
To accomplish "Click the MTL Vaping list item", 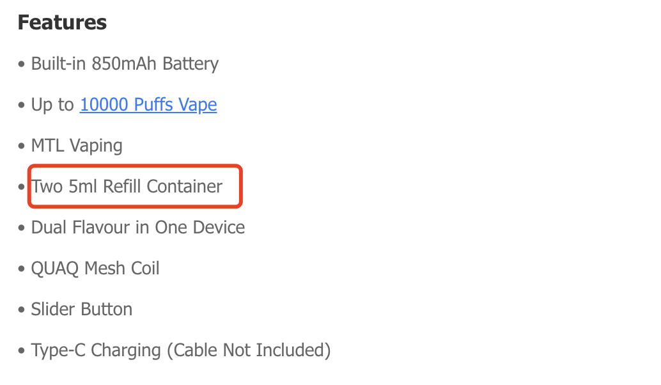I will pos(77,145).
